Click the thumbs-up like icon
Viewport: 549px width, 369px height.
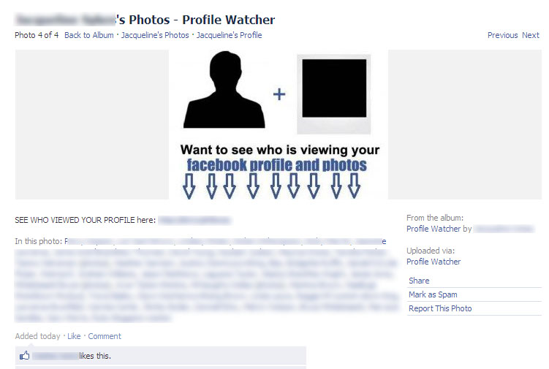(x=25, y=356)
